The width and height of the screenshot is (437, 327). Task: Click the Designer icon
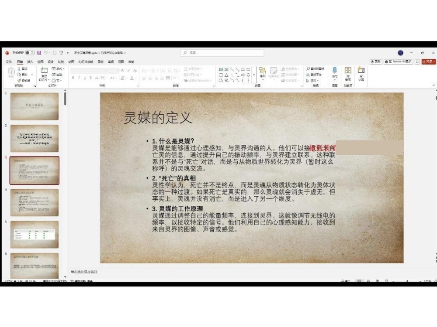point(361,70)
